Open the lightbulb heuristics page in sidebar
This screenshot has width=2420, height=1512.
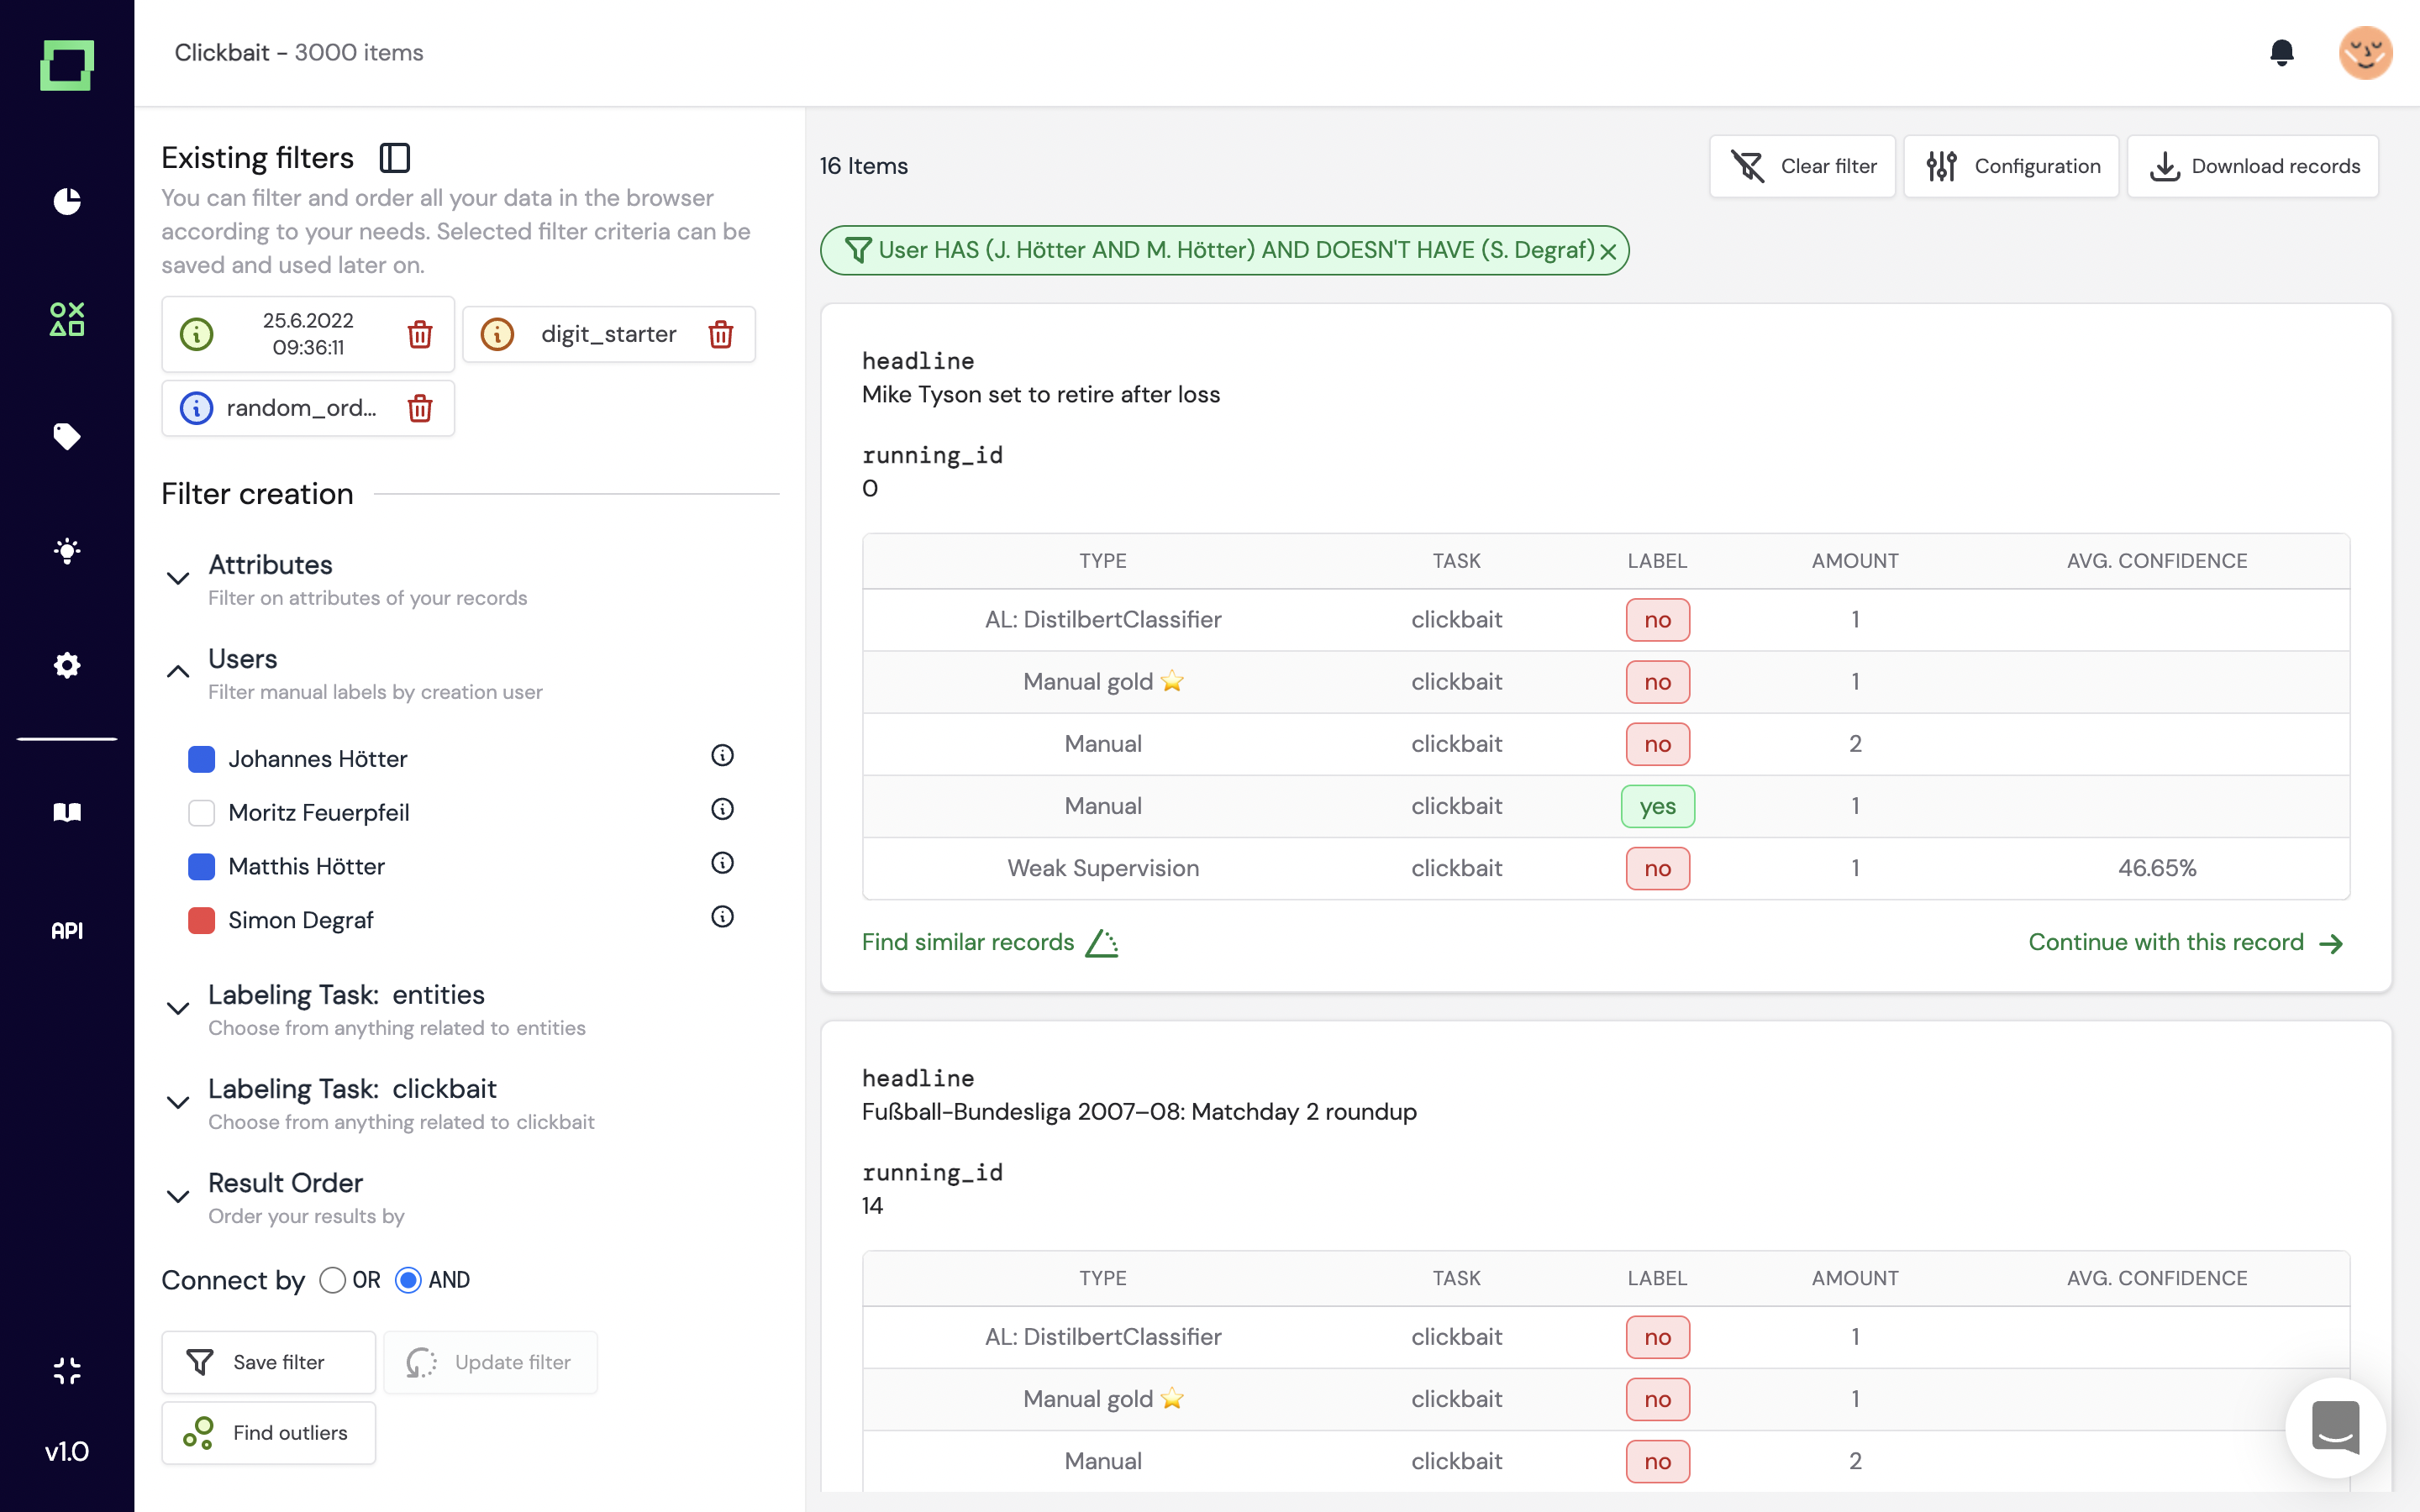(x=67, y=550)
